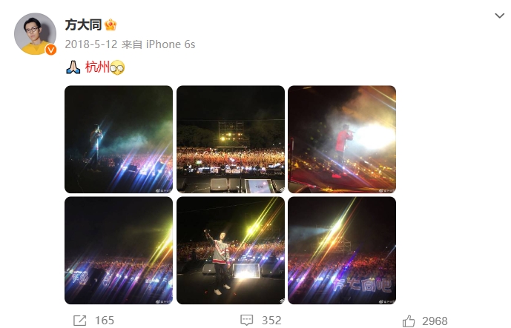This screenshot has width=511, height=328.
Task: Click the comment bubble icon
Action: pos(247,320)
